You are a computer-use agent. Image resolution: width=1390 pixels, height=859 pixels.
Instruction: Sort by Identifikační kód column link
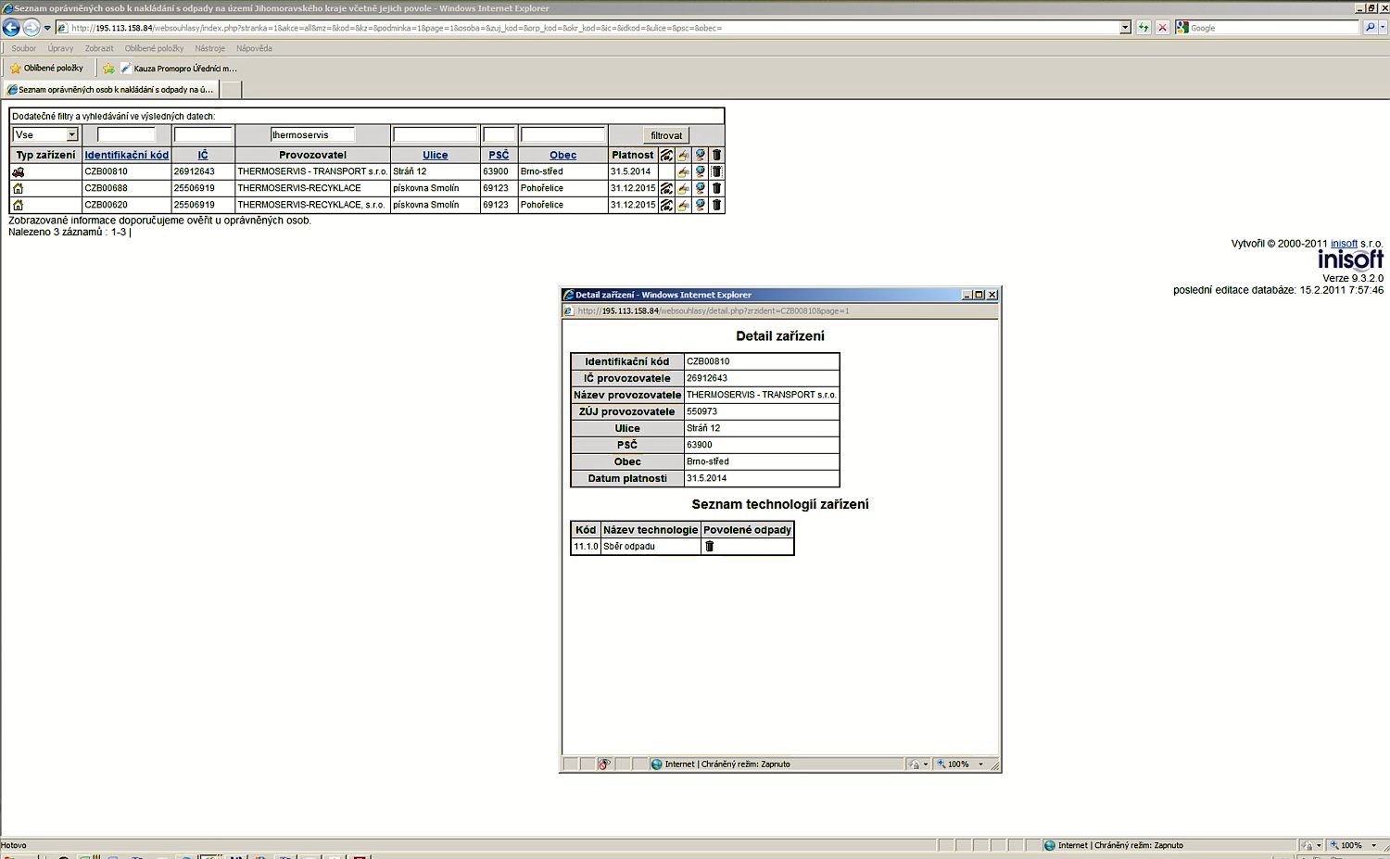[x=127, y=155]
